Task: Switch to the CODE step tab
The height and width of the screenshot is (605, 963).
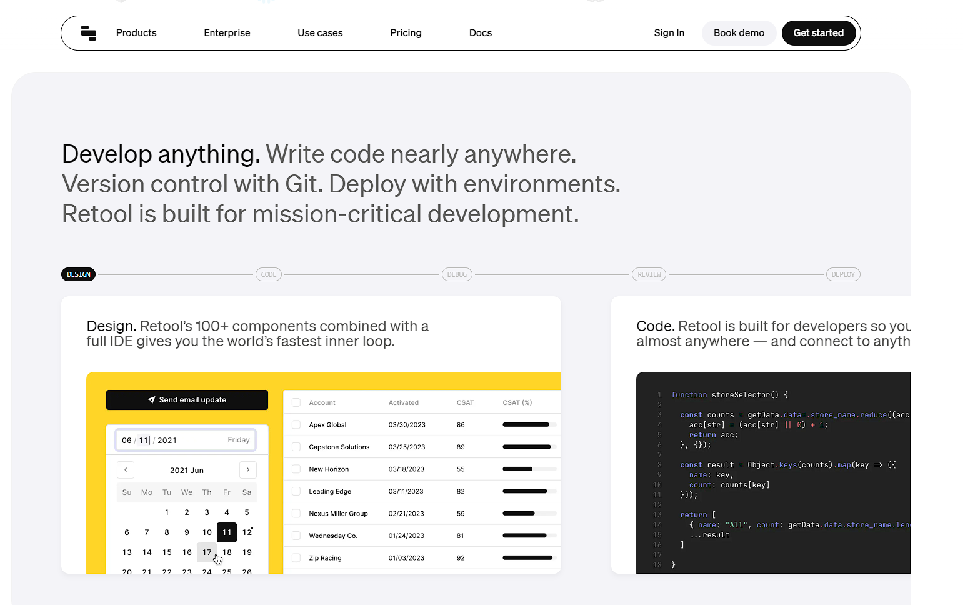Action: point(269,274)
